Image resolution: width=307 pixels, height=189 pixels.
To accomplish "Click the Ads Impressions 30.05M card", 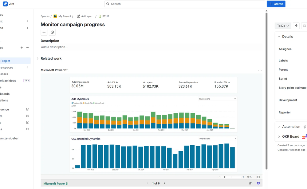I will tap(80, 84).
